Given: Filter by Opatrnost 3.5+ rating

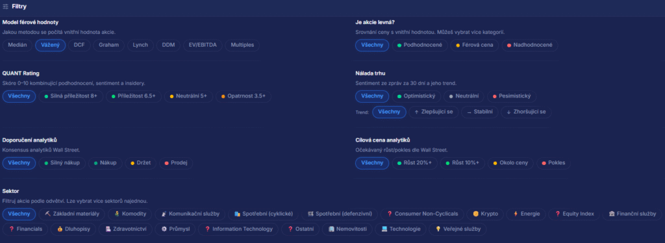Looking at the screenshot, I should click(244, 96).
